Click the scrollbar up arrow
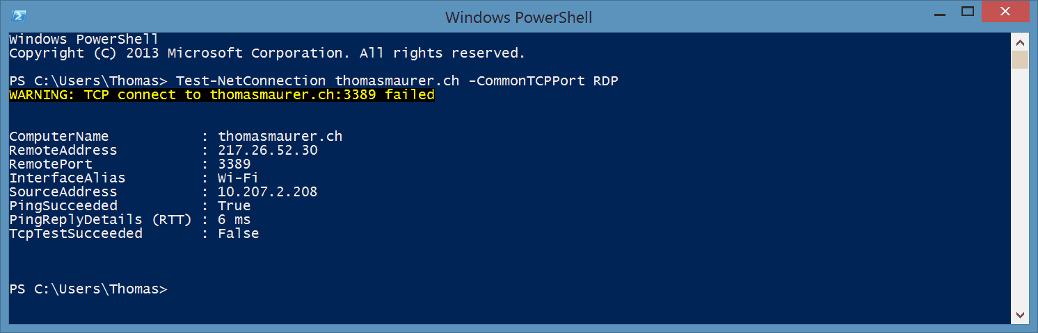1038x333 pixels. point(1020,40)
